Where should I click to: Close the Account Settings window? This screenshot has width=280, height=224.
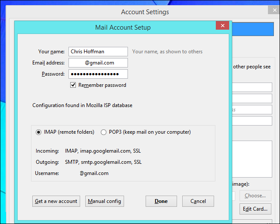(275, 10)
